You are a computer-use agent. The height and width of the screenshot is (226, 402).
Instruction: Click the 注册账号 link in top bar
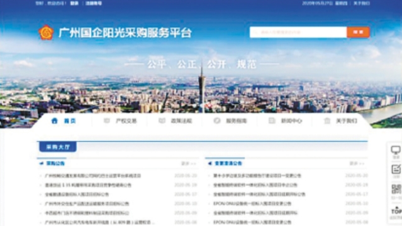(94, 3)
